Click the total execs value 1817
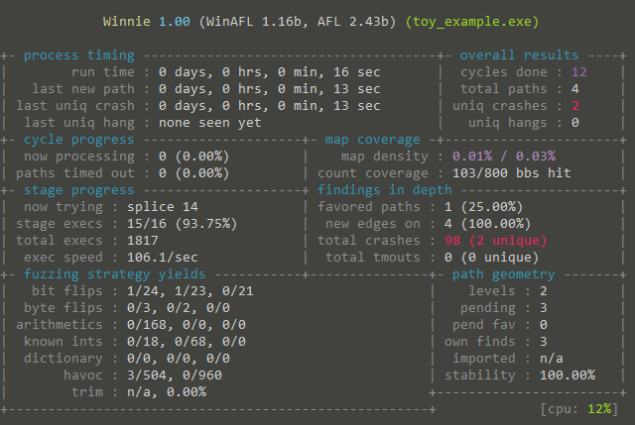 pyautogui.click(x=143, y=241)
